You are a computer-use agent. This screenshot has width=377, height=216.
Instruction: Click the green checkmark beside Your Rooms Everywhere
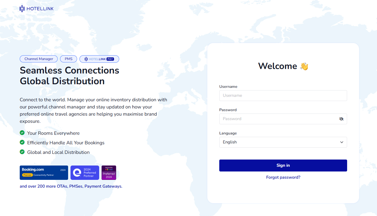22,133
